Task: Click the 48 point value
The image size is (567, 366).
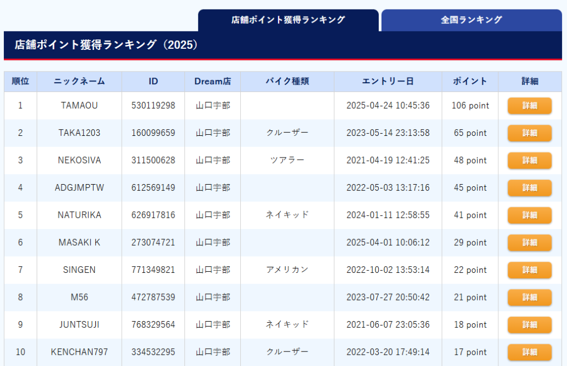Action: 470,160
